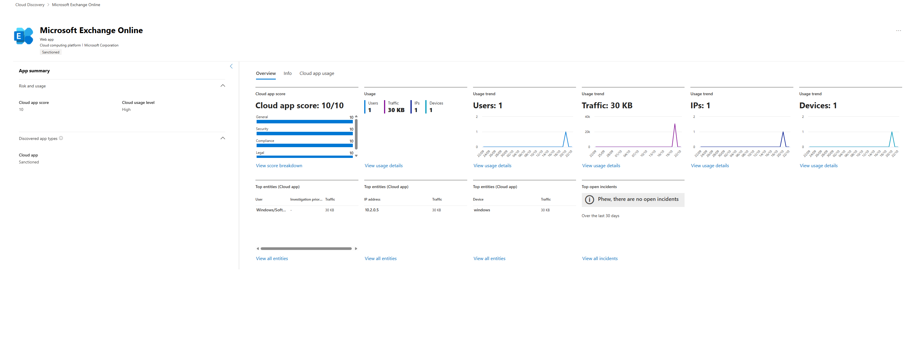This screenshot has width=917, height=346.
Task: Open the three-dot more options menu
Action: tap(898, 30)
